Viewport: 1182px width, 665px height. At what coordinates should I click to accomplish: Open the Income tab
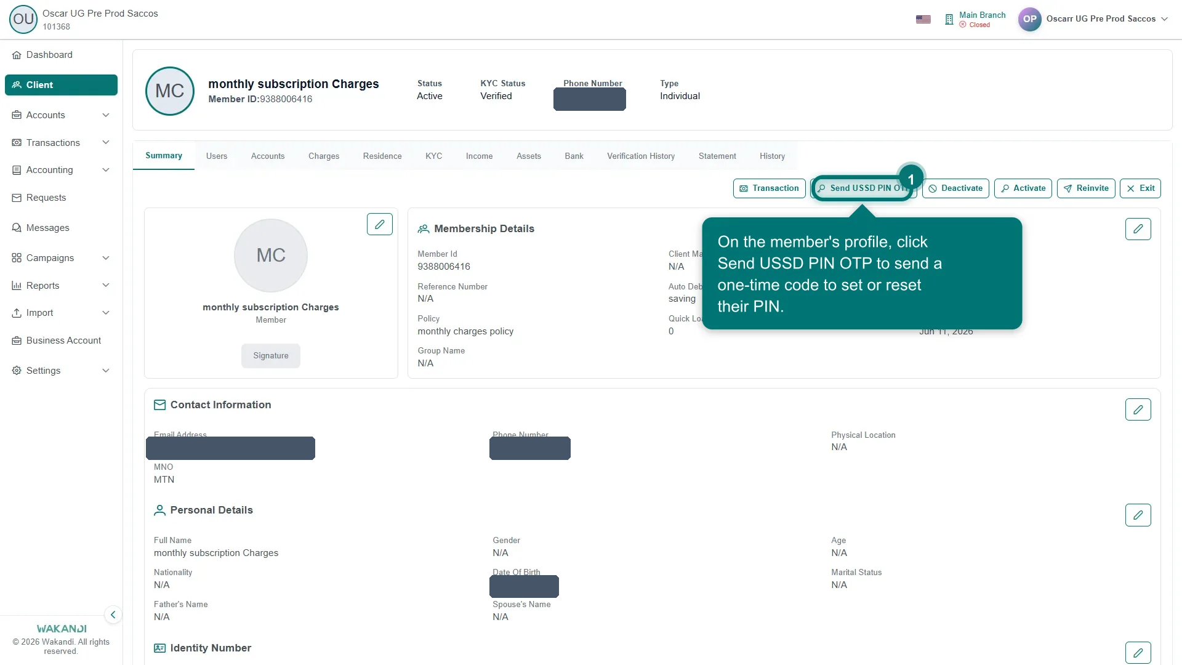tap(479, 156)
